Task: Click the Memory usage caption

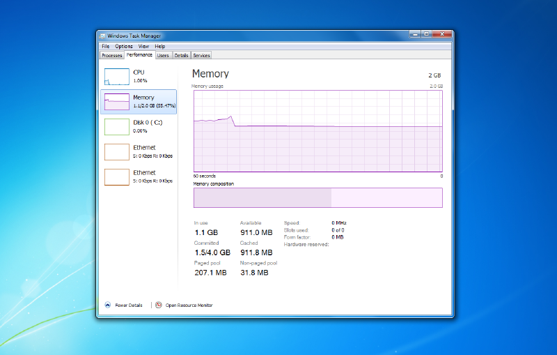Action: pyautogui.click(x=207, y=86)
